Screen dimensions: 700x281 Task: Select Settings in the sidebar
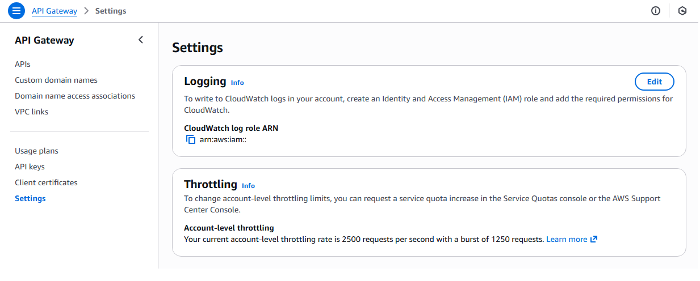coord(30,198)
